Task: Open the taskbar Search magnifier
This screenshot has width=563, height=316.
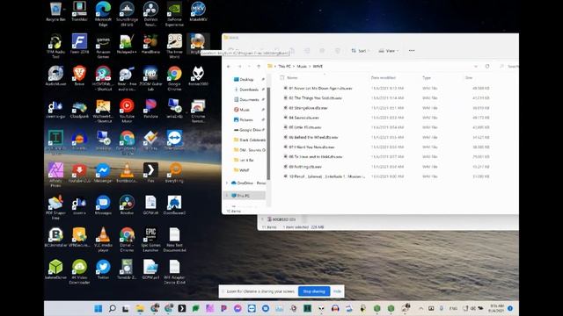Action: (112, 308)
